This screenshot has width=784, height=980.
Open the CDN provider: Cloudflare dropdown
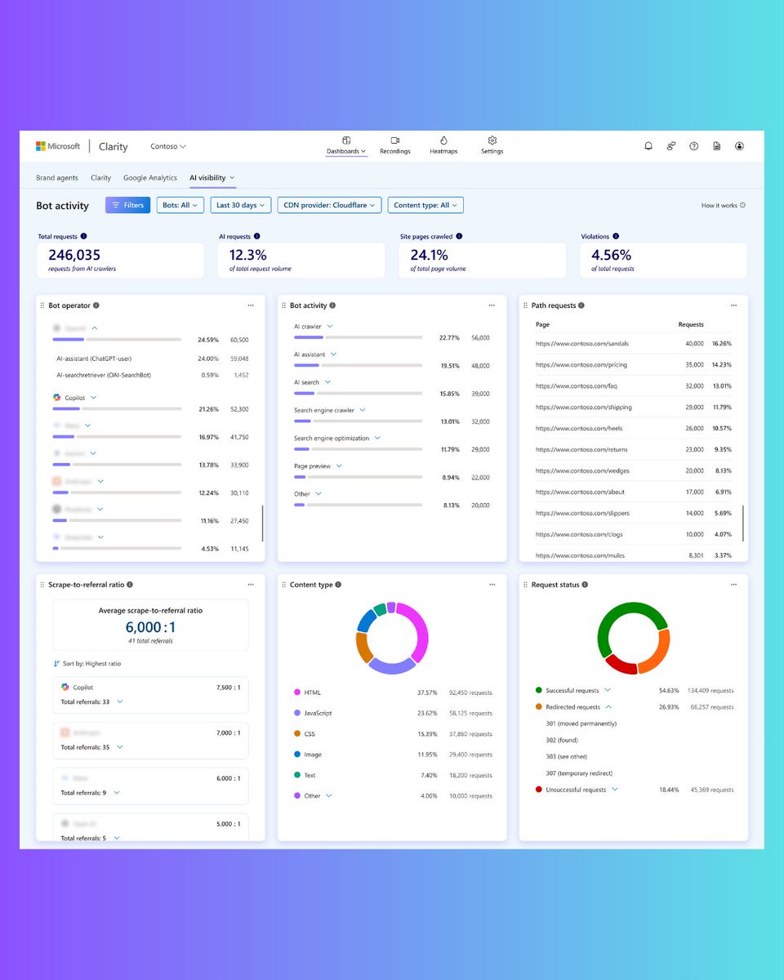329,205
